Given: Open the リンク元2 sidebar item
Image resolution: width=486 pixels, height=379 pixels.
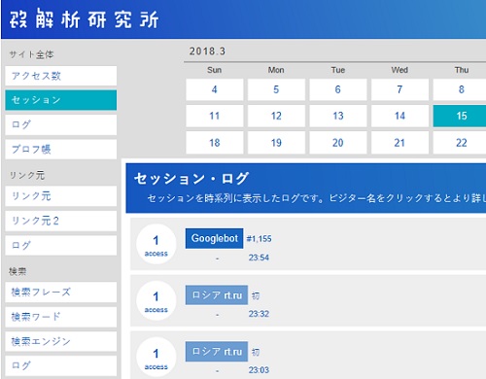Looking at the screenshot, I should tap(61, 221).
